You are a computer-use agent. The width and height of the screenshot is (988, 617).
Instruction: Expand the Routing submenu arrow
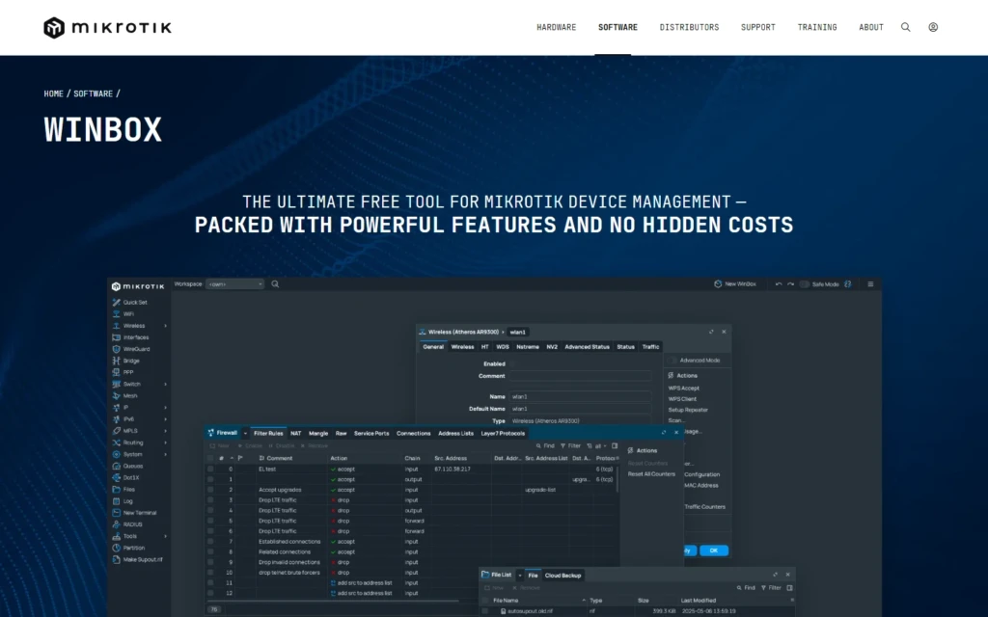click(x=166, y=443)
